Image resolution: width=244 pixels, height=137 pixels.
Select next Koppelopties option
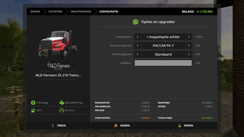click(189, 37)
